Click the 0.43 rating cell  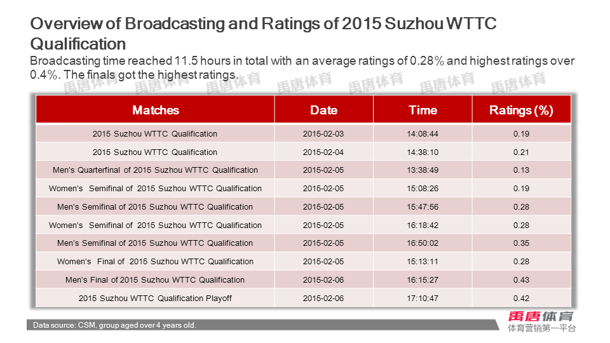(521, 280)
